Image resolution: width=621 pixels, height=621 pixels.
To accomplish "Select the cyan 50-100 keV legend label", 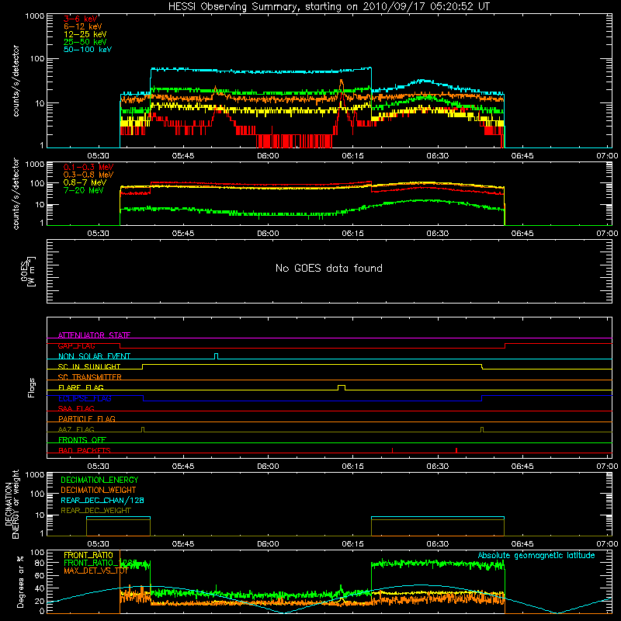I will [88, 50].
